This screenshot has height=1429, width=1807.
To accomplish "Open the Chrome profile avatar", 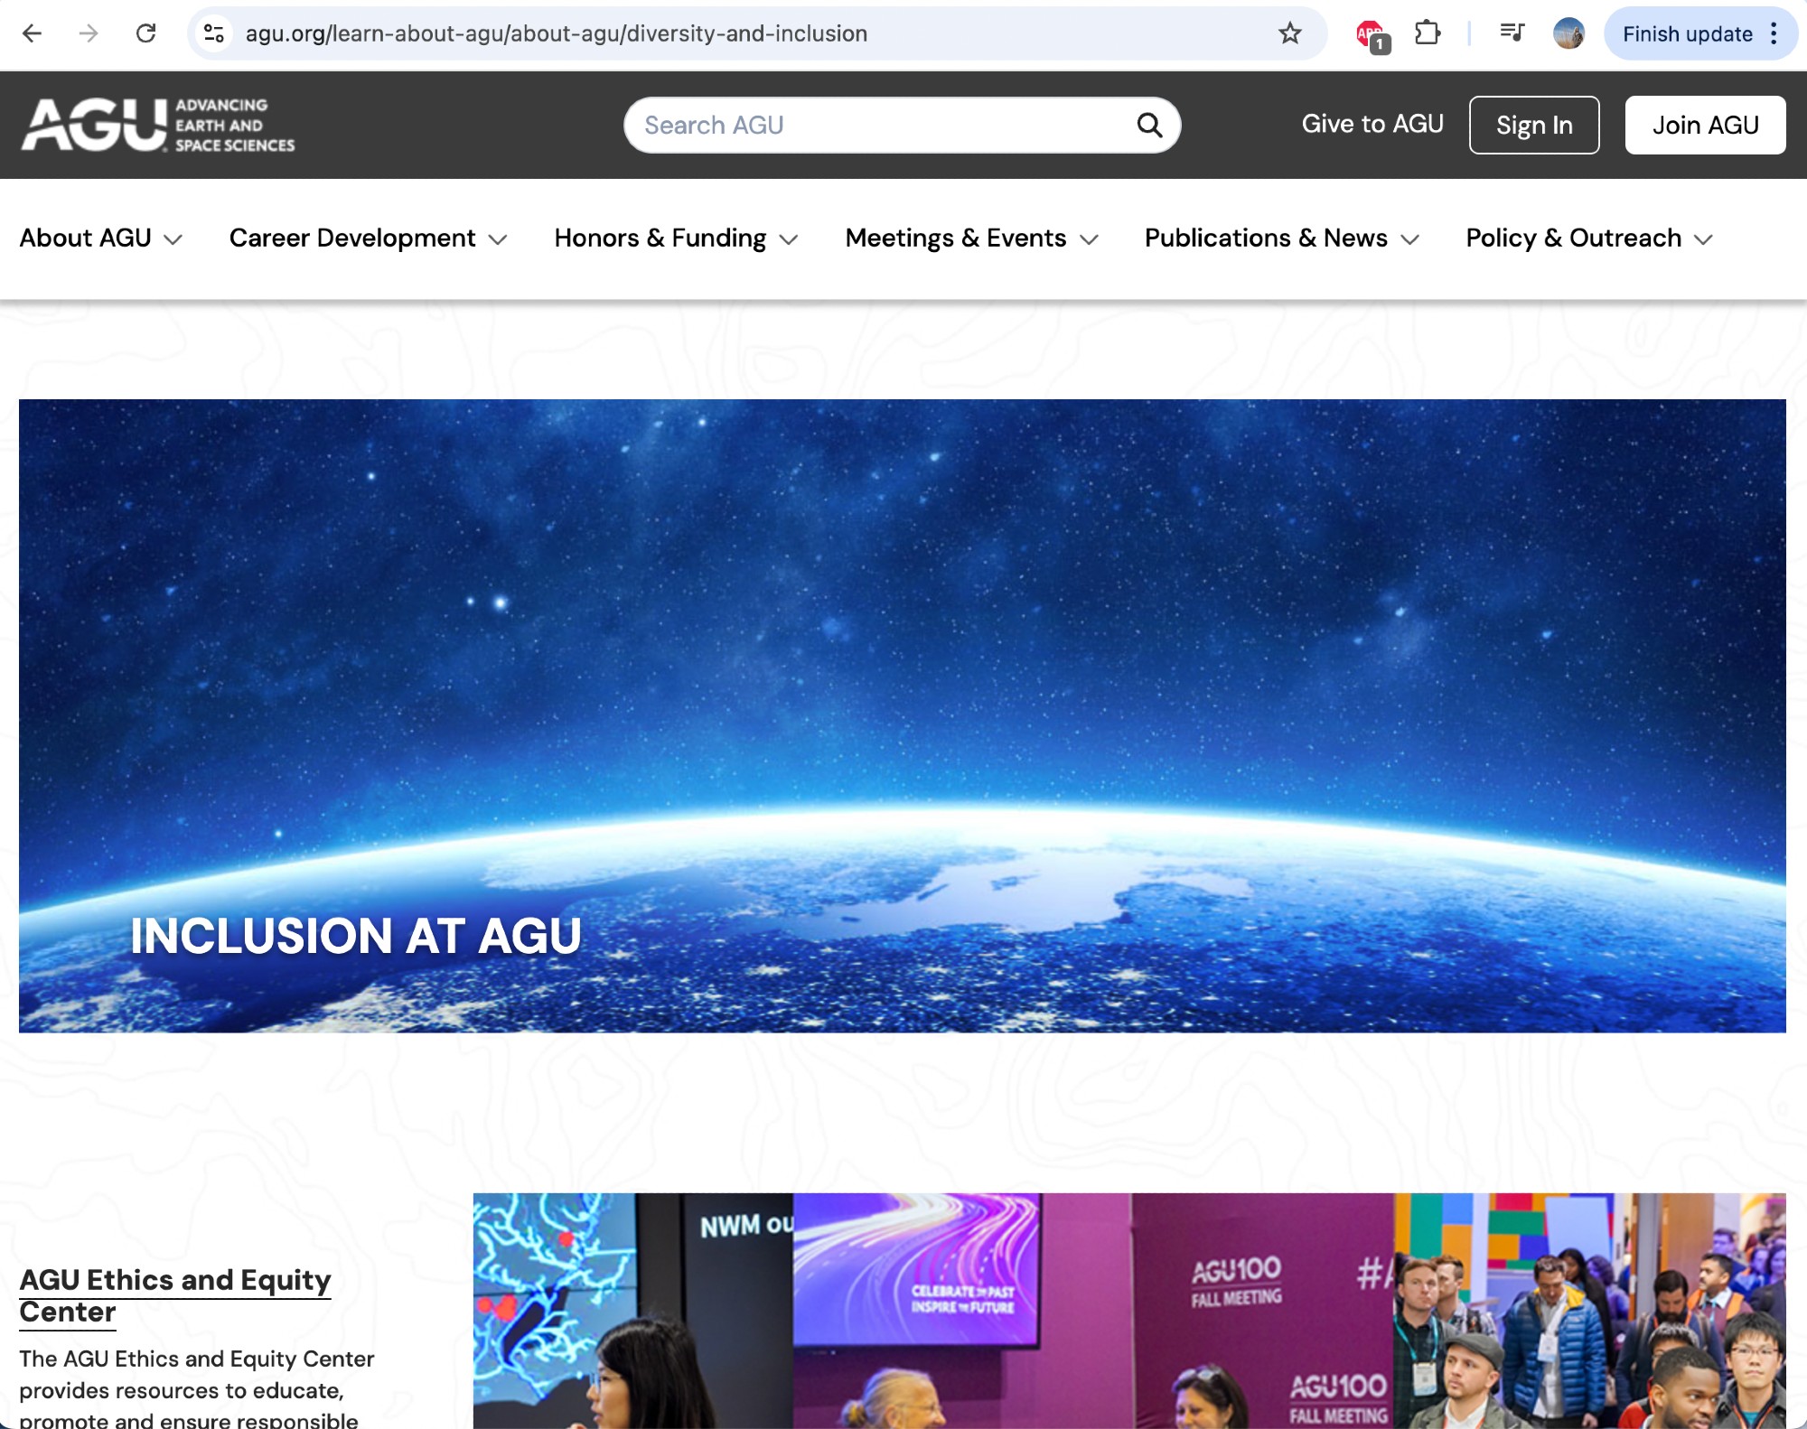I will (x=1568, y=33).
